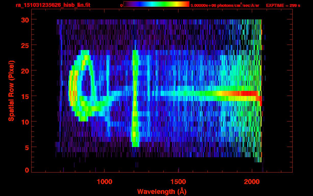This screenshot has width=313, height=196.
Task: Click the EXPTIME = 299 s label
Action: coord(283,5)
